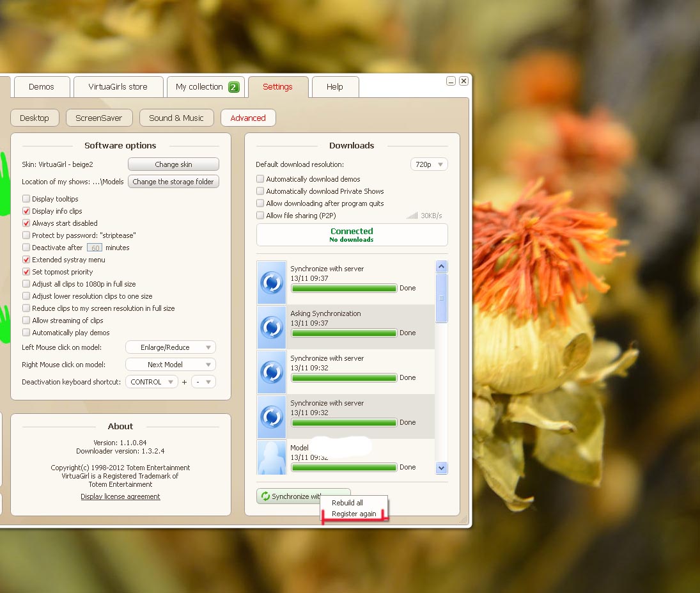Click the downloads list scrollbar thumb
700x593 pixels.
coord(441,298)
